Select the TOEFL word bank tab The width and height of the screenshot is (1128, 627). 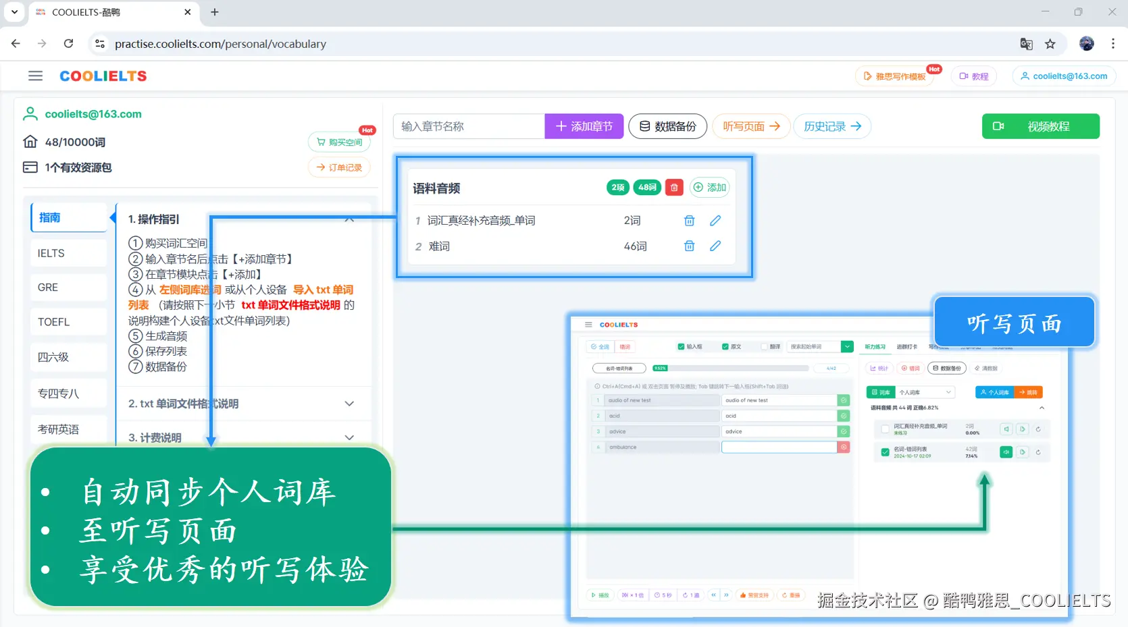(x=69, y=322)
